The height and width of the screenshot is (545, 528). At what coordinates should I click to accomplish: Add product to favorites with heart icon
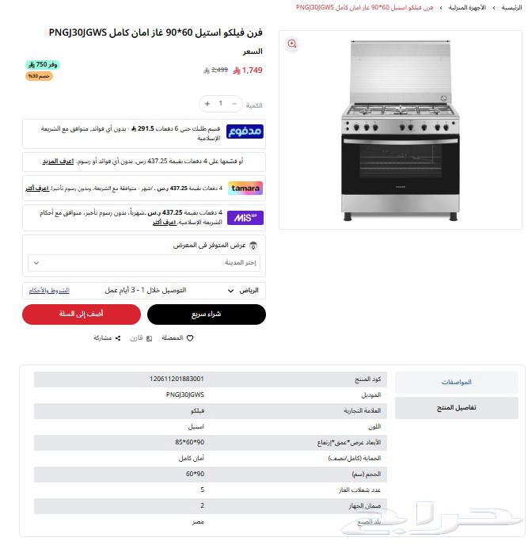(190, 338)
